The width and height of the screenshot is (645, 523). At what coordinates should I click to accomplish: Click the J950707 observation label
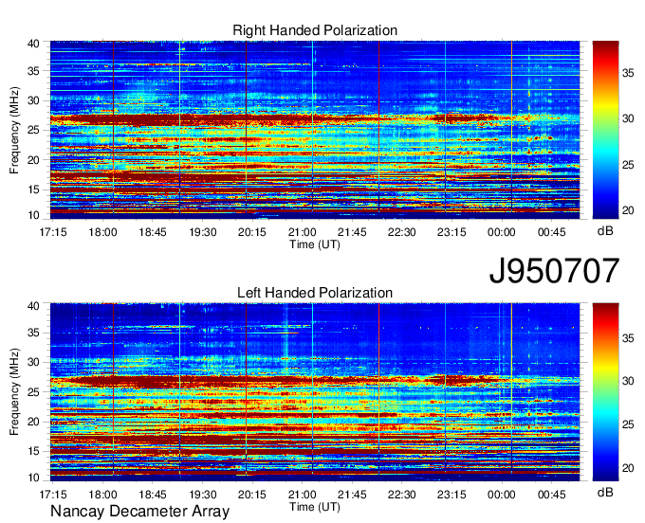(x=554, y=271)
